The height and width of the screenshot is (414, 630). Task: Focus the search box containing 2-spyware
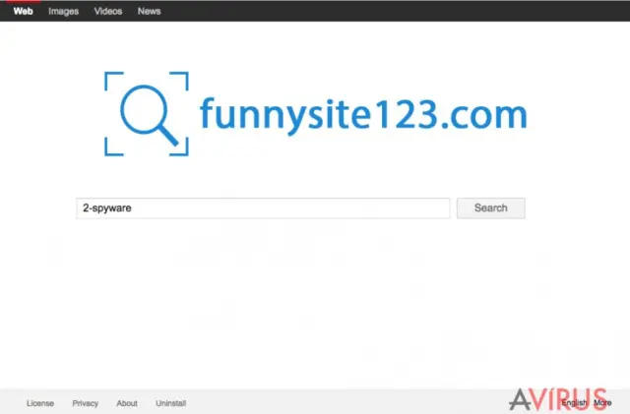[x=263, y=208]
